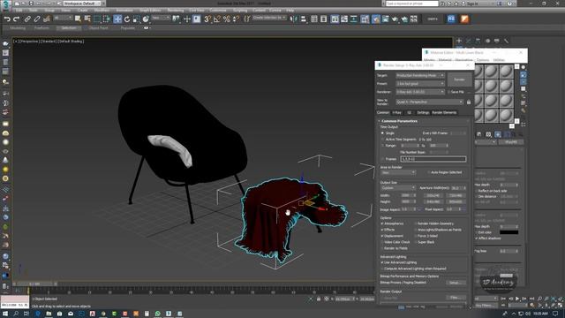Activate the Select and Rotate tool
This screenshot has height=318, width=565.
(x=127, y=19)
